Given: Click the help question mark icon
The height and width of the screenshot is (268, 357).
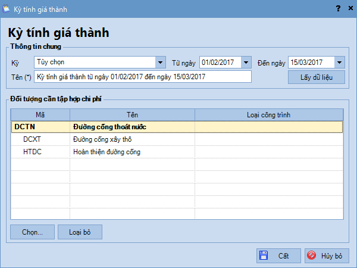Looking at the screenshot, I should (x=338, y=8).
